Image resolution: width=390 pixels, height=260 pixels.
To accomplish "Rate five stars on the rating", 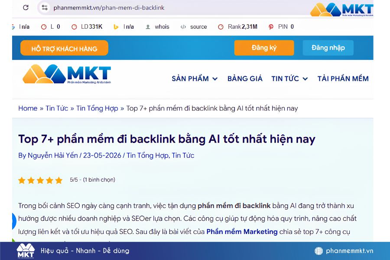I will (x=58, y=180).
